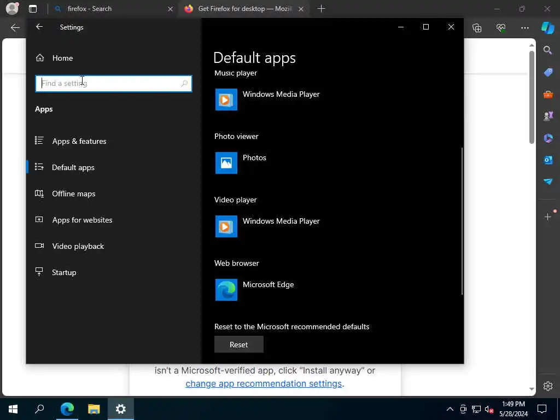The image size is (560, 420).
Task: Open Video playback settings
Action: 78,246
